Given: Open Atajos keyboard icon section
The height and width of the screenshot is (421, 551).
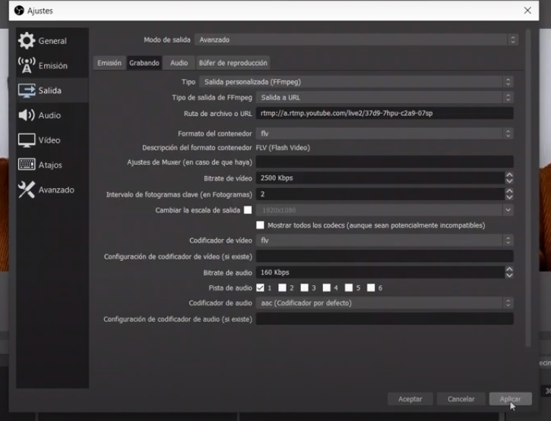Looking at the screenshot, I should coord(27,165).
